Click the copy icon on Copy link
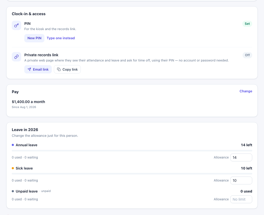Viewport: 264px width, 215px height. 59,69
